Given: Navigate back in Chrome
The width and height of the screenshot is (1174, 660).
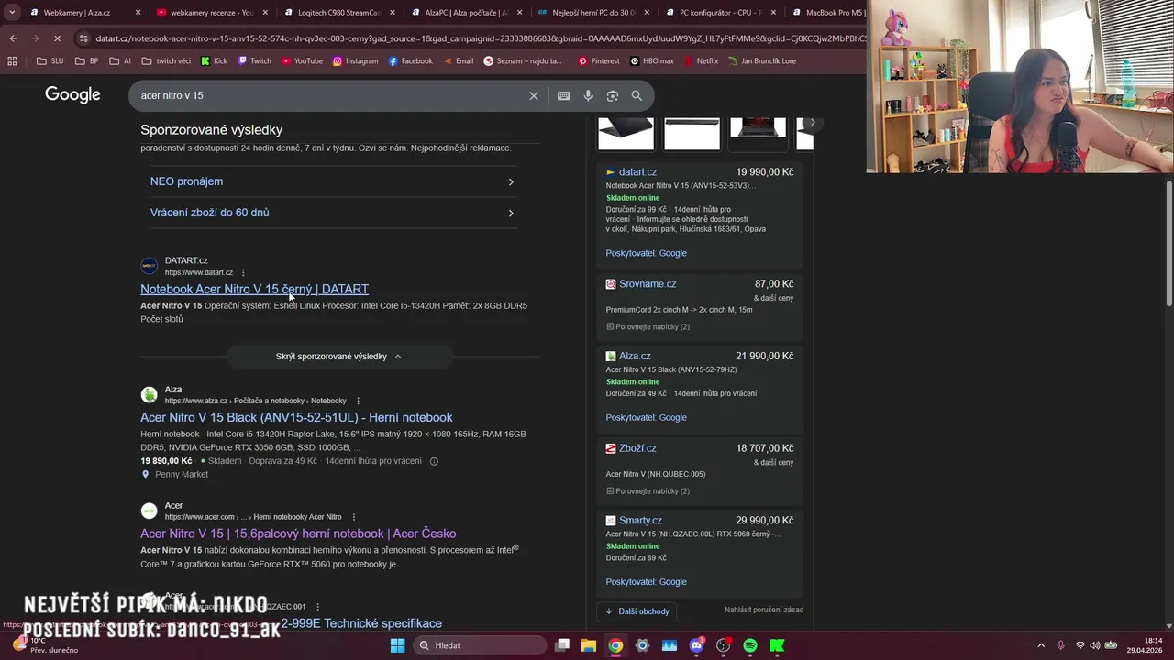Looking at the screenshot, I should click(13, 38).
